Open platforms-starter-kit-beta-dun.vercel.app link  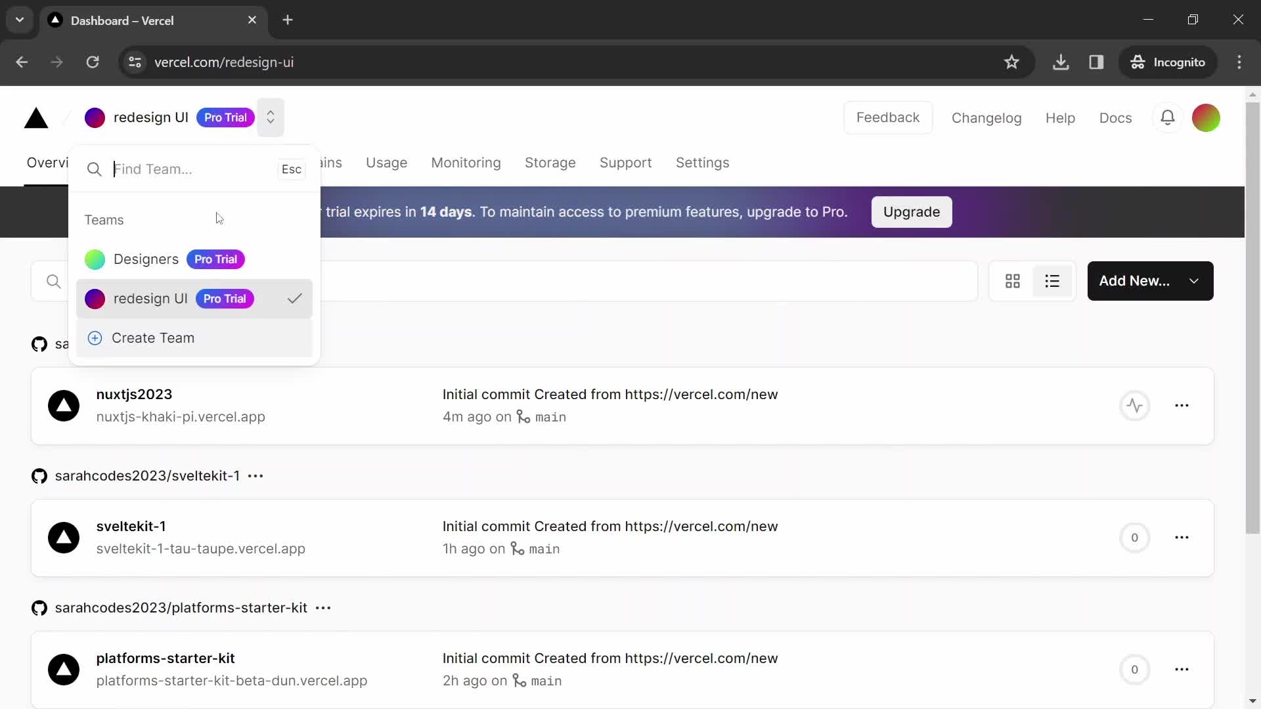pyautogui.click(x=232, y=681)
